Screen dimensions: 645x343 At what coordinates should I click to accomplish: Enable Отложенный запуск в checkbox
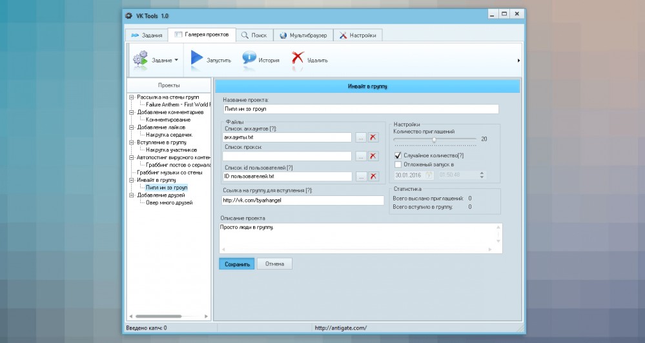[x=398, y=164]
